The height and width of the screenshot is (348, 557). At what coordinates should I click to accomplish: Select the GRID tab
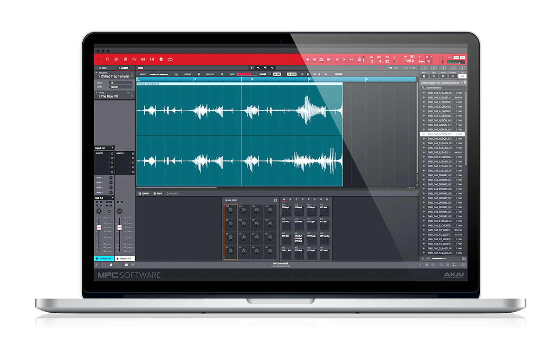pos(140,68)
